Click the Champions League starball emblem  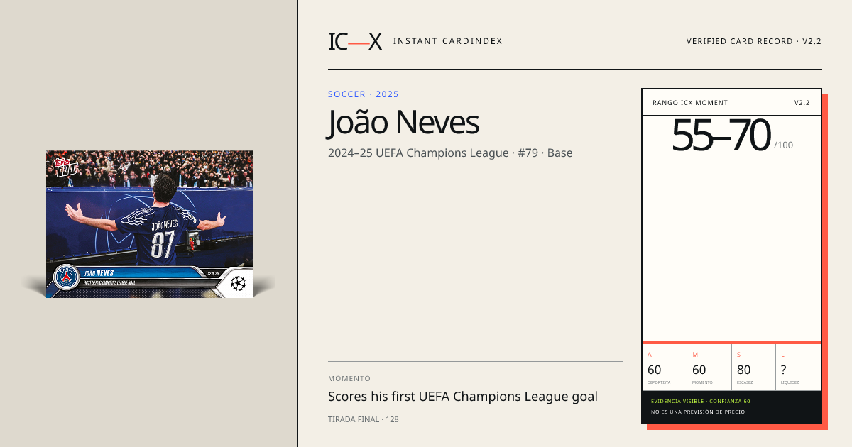click(238, 284)
